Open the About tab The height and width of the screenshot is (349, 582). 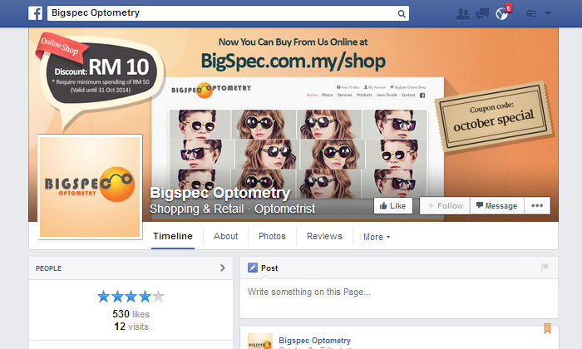pos(225,237)
